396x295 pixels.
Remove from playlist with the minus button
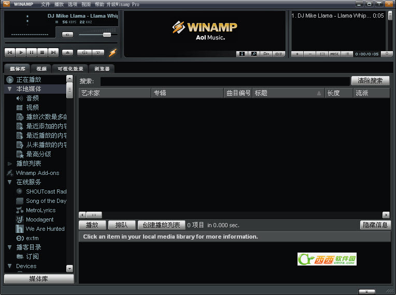click(310, 54)
